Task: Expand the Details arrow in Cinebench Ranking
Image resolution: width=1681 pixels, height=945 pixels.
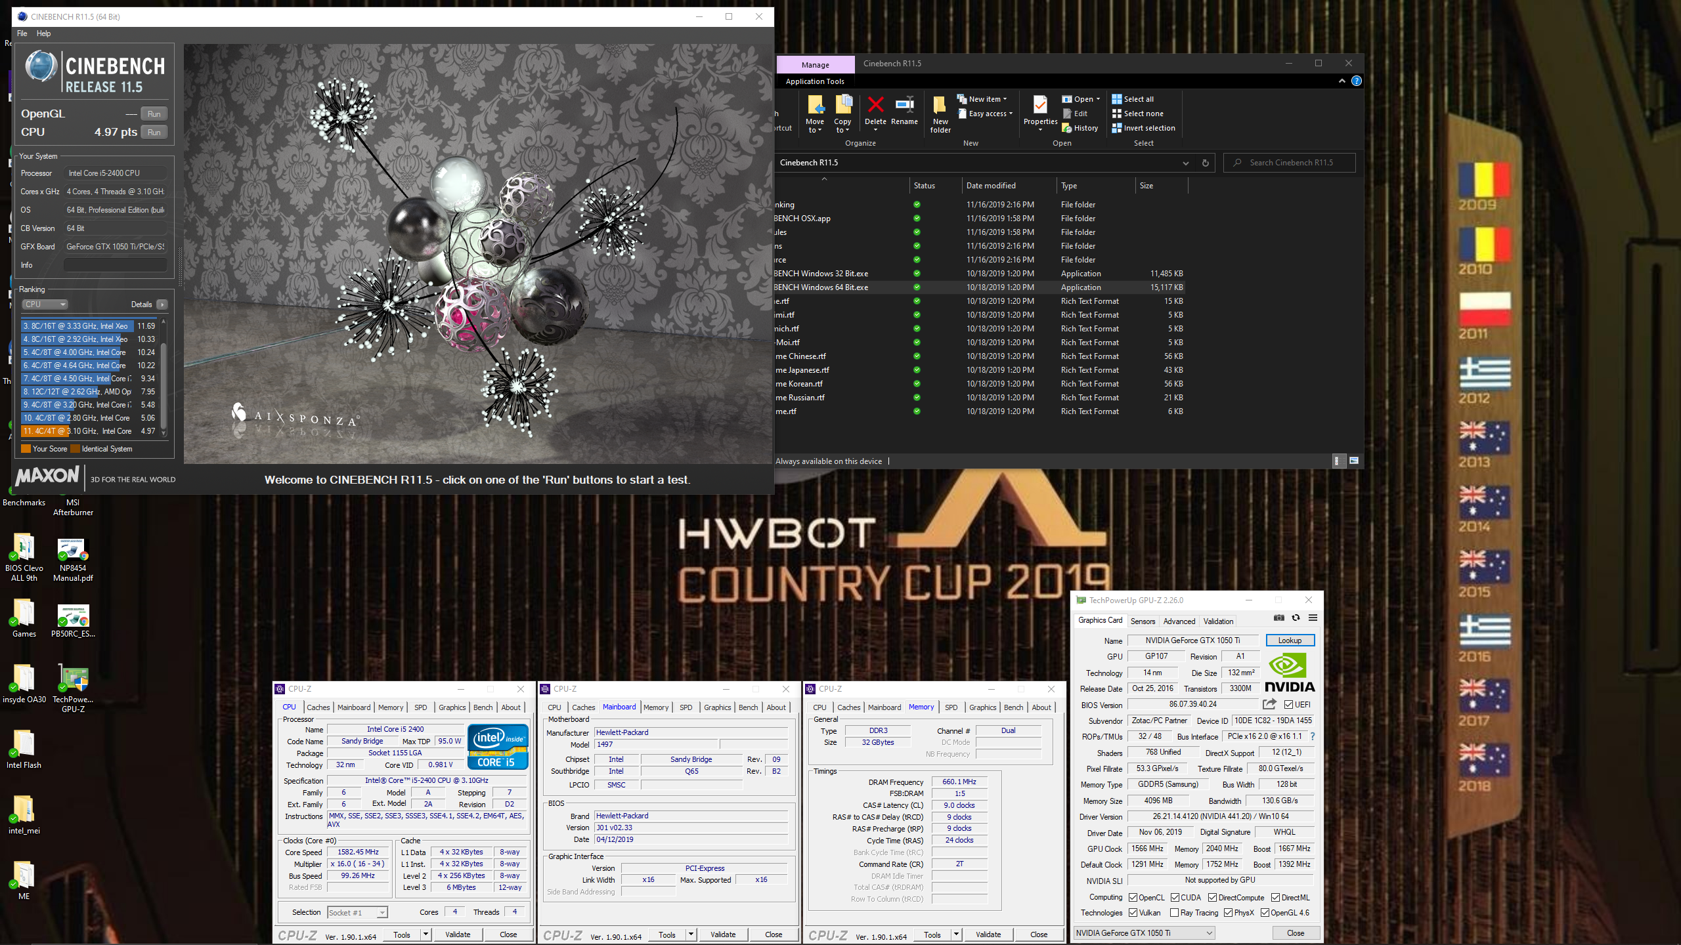Action: coord(162,304)
